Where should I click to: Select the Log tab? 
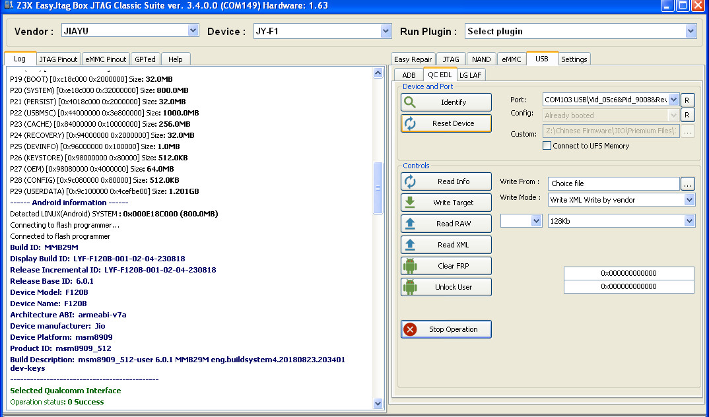click(x=20, y=59)
